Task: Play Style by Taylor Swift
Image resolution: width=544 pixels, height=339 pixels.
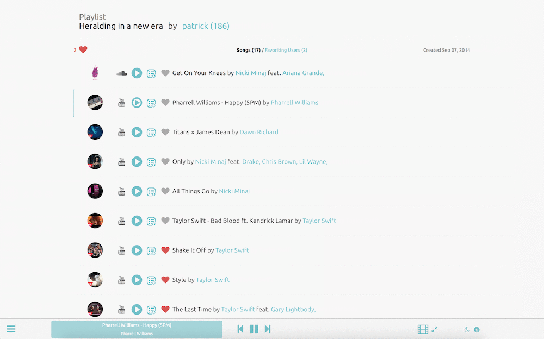Action: [x=137, y=280]
